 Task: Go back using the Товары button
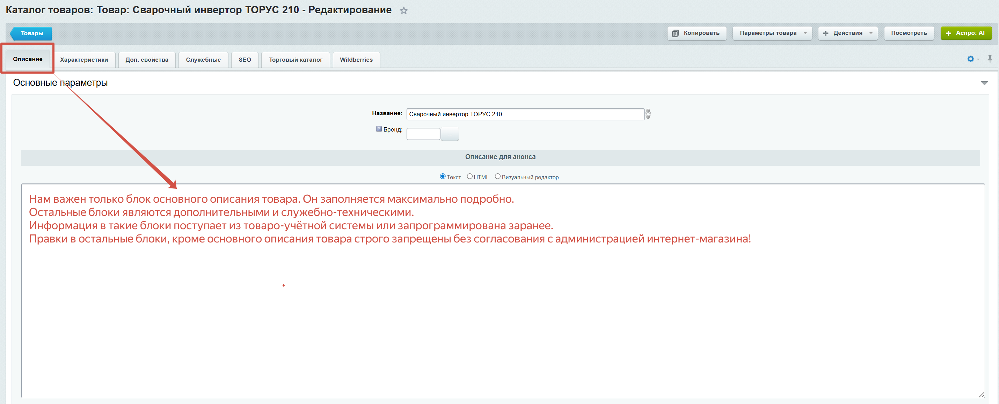(x=32, y=34)
